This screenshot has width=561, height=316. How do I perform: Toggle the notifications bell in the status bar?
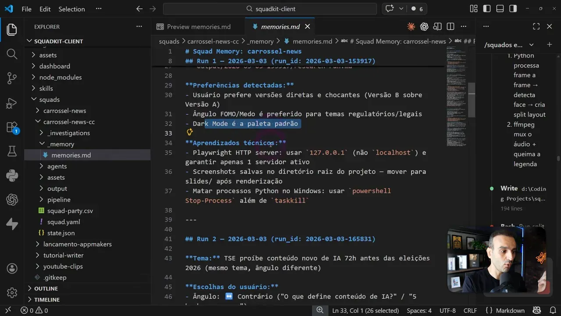(553, 310)
